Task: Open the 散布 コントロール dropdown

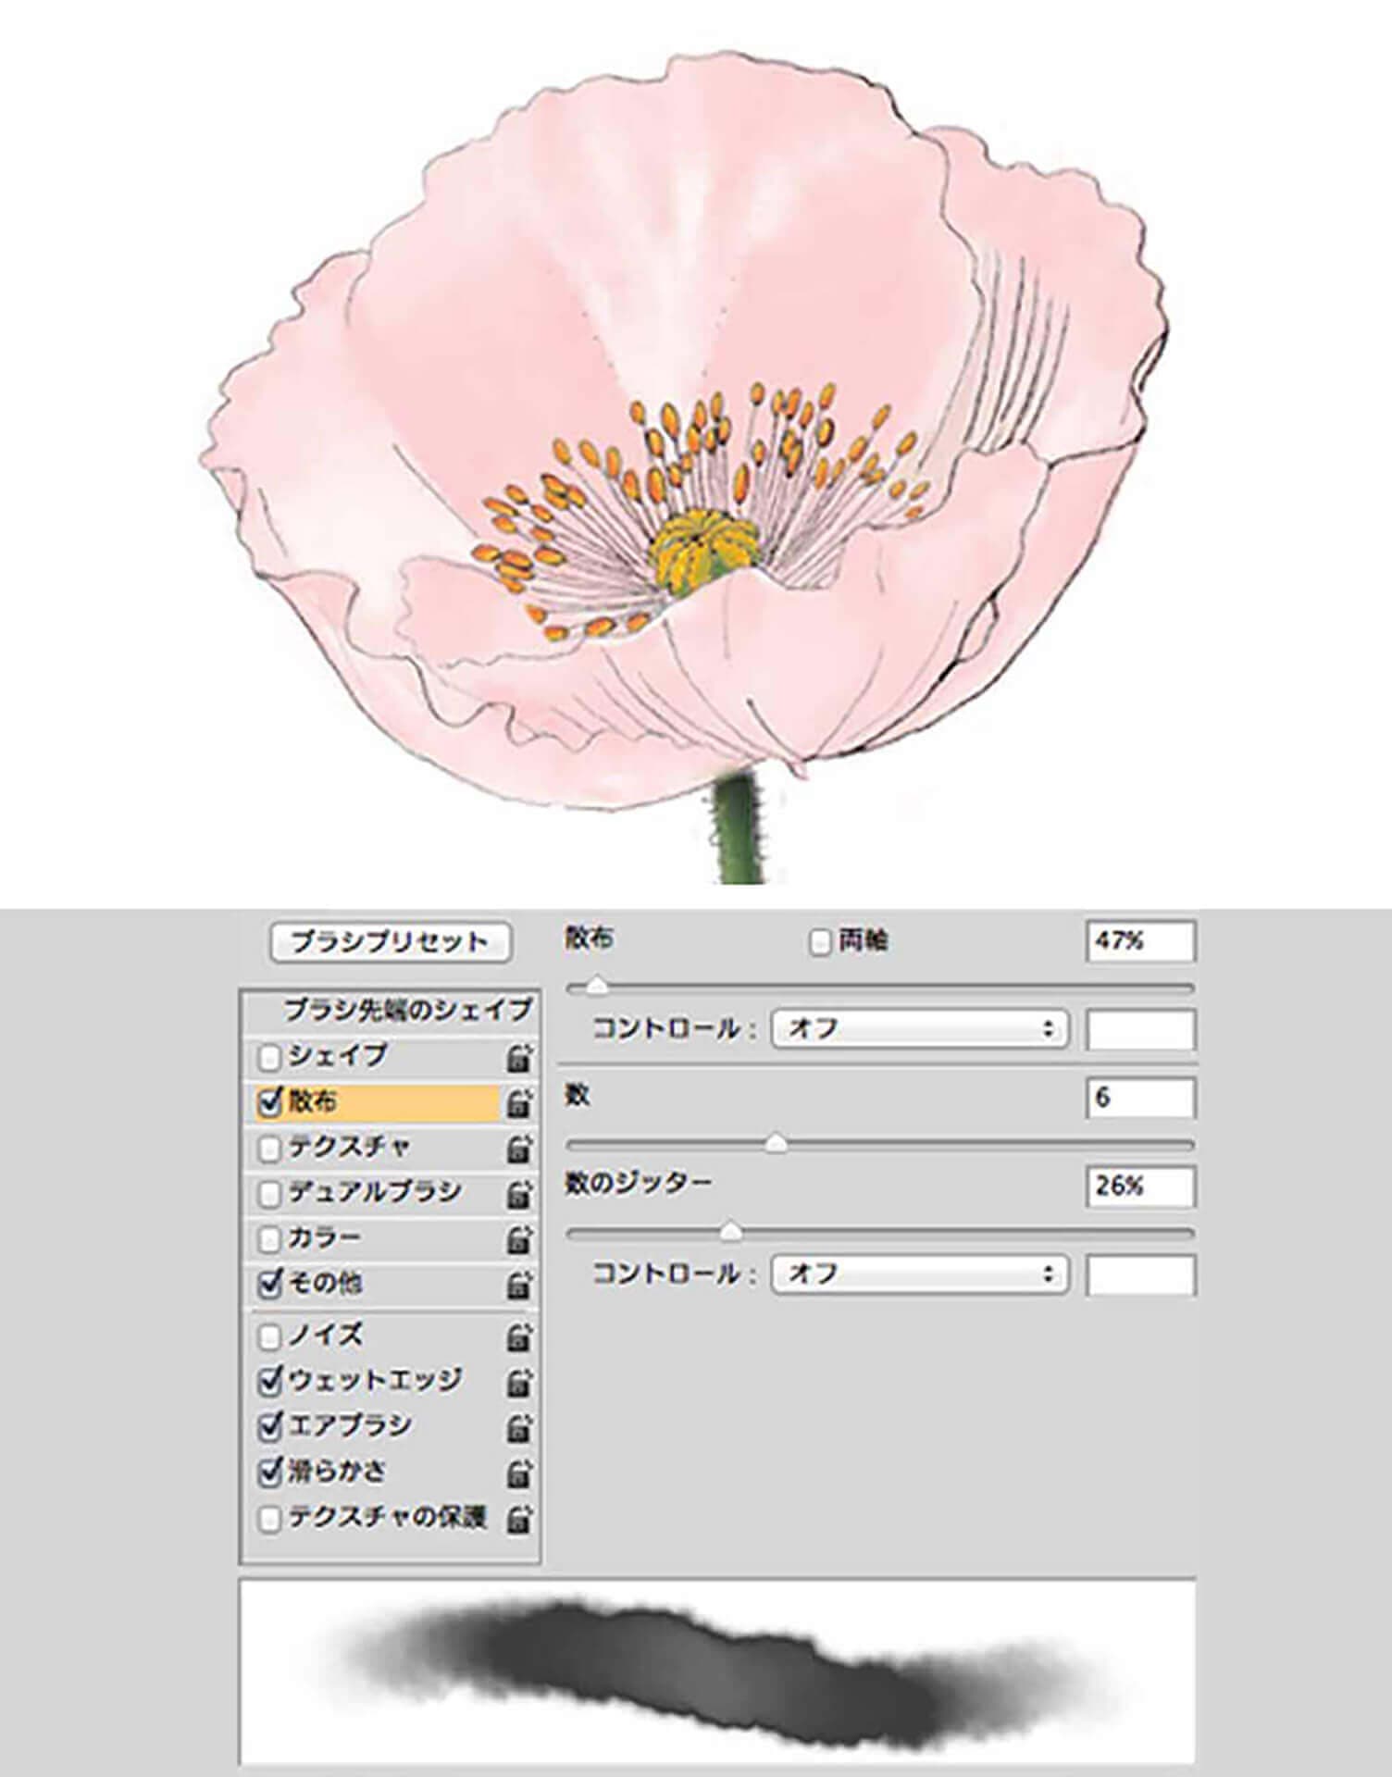Action: tap(919, 1029)
